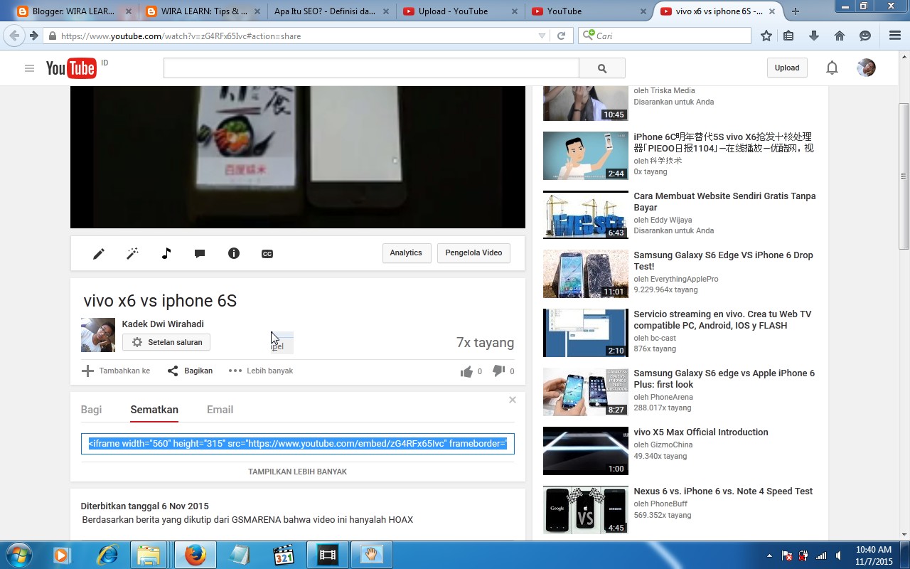
Task: Open the search engine selector dropdown
Action: click(x=588, y=36)
